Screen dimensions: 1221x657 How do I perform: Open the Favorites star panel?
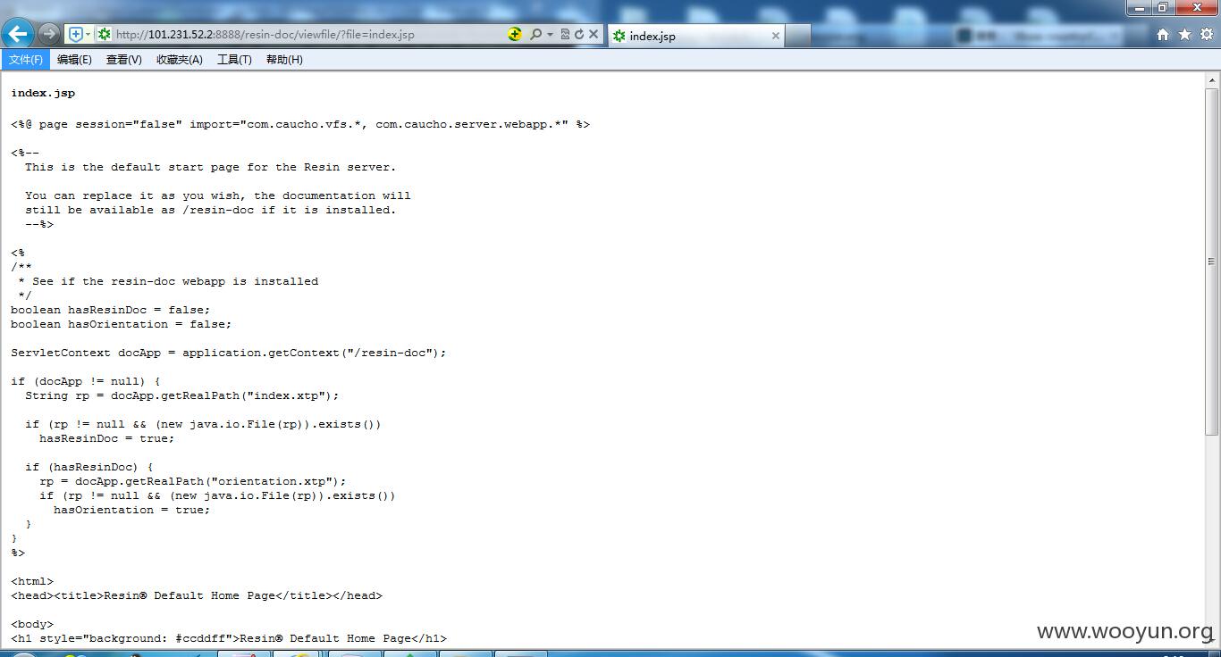(x=1184, y=34)
